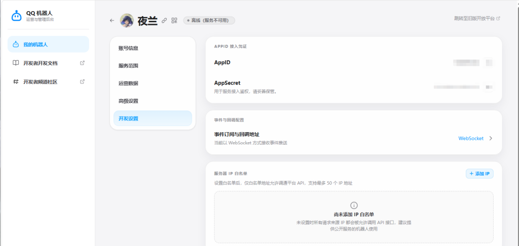Image resolution: width=519 pixels, height=246 pixels.
Task: Show the bot QR code icon
Action: [174, 20]
